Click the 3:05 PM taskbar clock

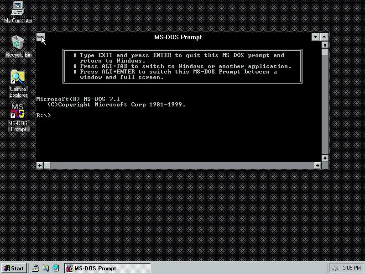pos(352,268)
